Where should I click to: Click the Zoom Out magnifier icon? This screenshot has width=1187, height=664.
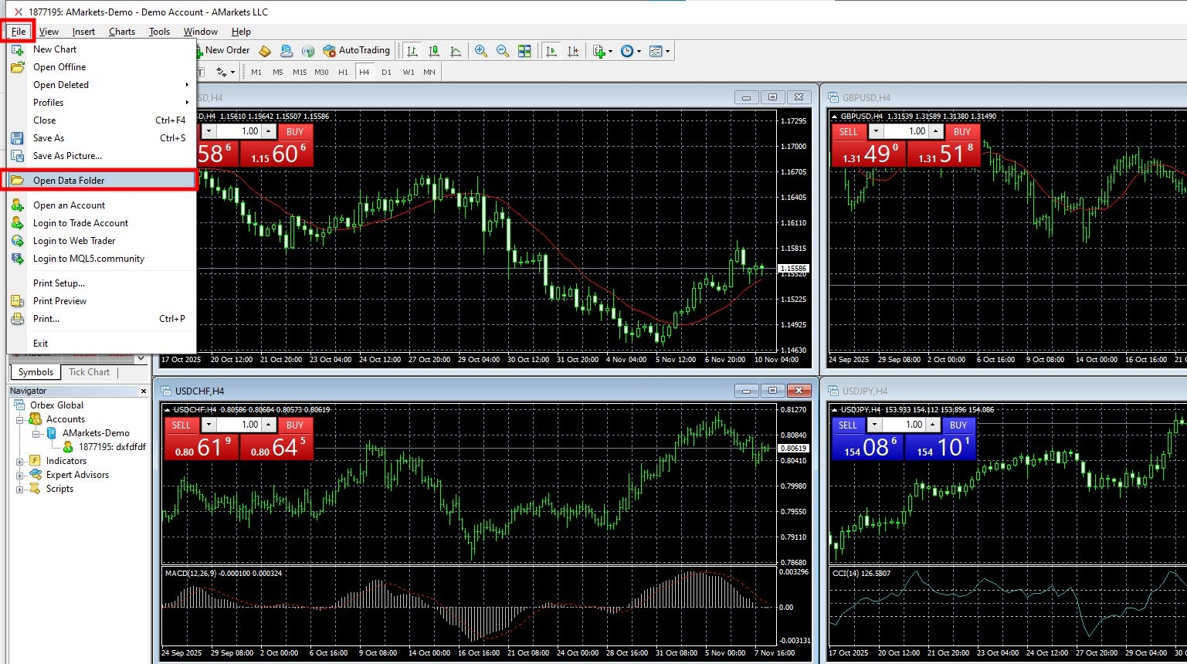[503, 51]
